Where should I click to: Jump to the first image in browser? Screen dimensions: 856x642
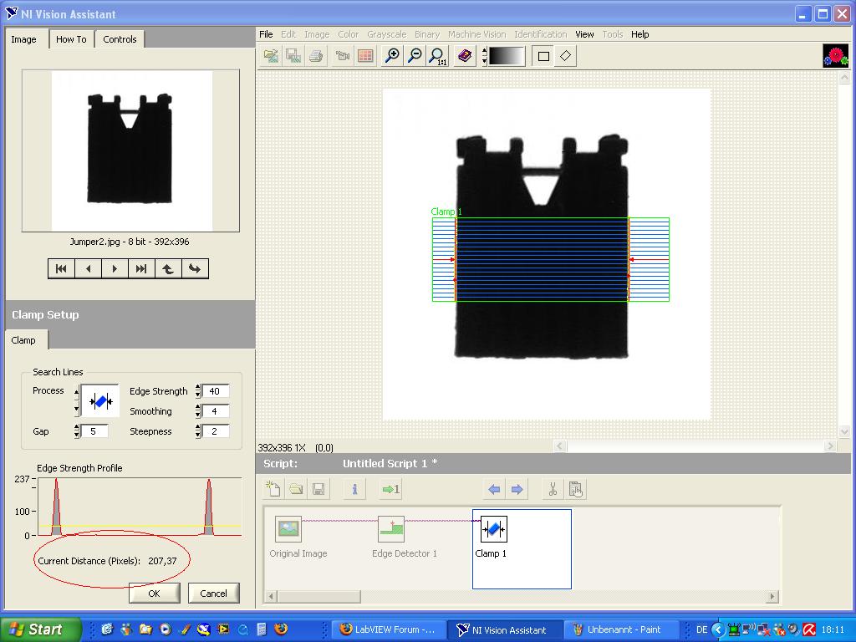[x=61, y=268]
